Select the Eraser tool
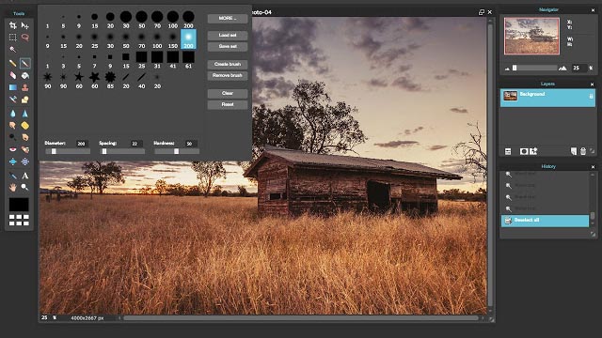 click(x=12, y=75)
